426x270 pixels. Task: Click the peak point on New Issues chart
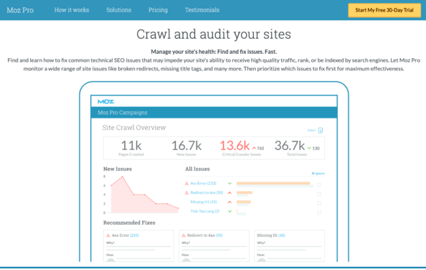(122, 177)
